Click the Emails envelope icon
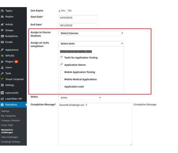 pos(2,42)
